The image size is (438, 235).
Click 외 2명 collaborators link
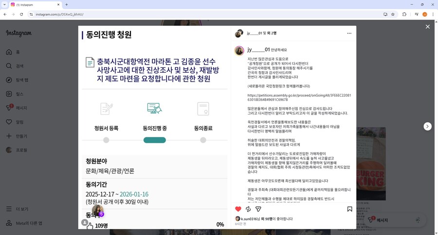pyautogui.click(x=272, y=33)
